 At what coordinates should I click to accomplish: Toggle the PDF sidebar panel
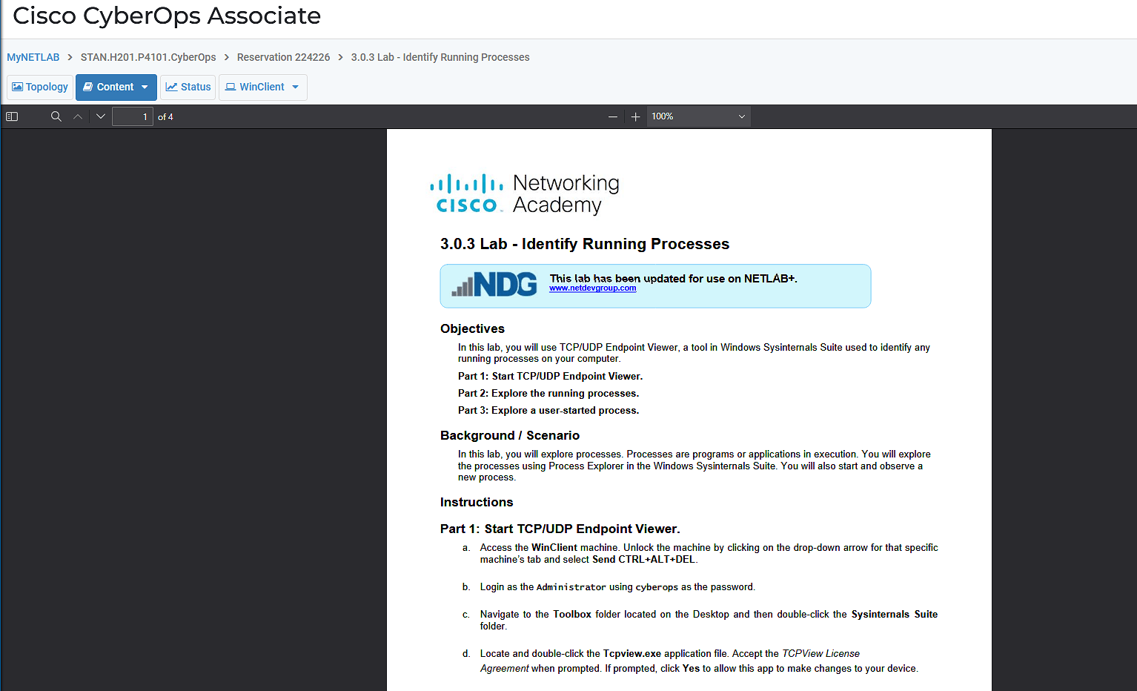[12, 116]
